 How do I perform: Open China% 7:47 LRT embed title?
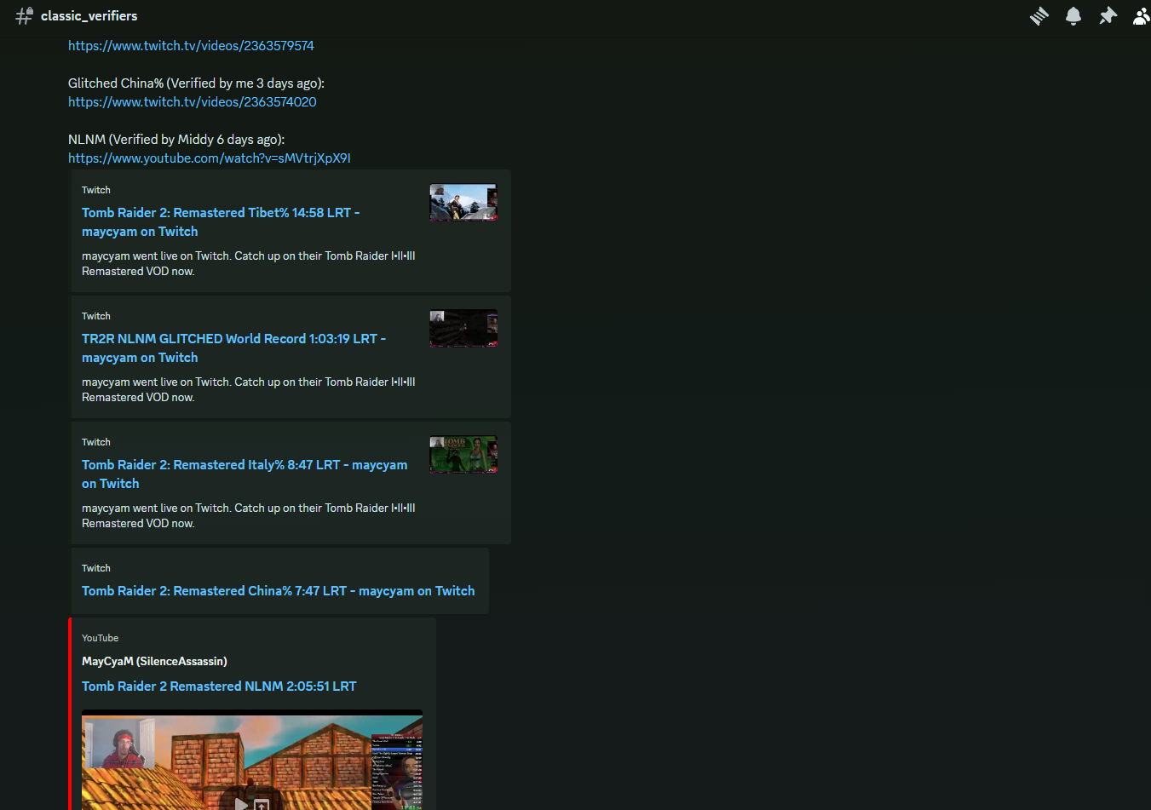pos(279,591)
